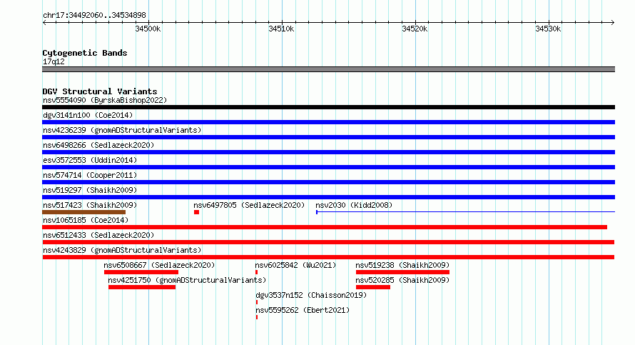Click the nsv5554090 (ByrskaBishop2022) variant label

click(x=105, y=100)
